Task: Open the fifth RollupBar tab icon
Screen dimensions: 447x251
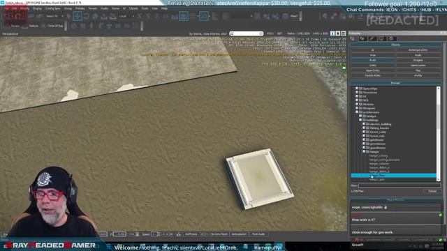Action: pyautogui.click(x=391, y=38)
